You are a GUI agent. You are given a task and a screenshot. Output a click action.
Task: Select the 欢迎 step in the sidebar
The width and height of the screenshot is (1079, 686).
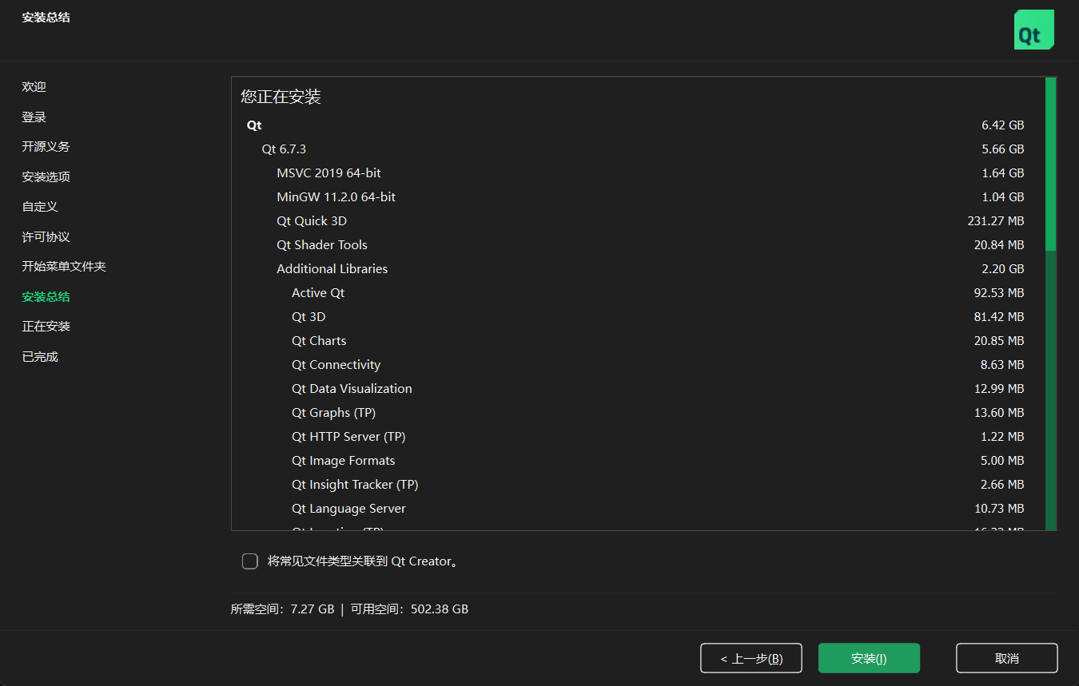point(34,87)
